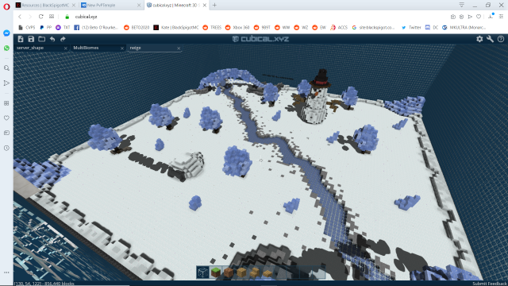Open the Kate BlackSpigotMC bookmark
The image size is (508, 286).
(176, 28)
